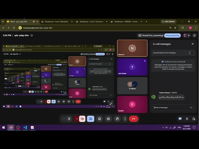Click Stop presenting button

click(172, 35)
